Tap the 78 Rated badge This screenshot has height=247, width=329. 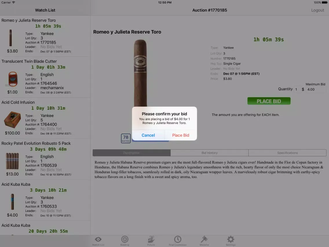pos(126,138)
